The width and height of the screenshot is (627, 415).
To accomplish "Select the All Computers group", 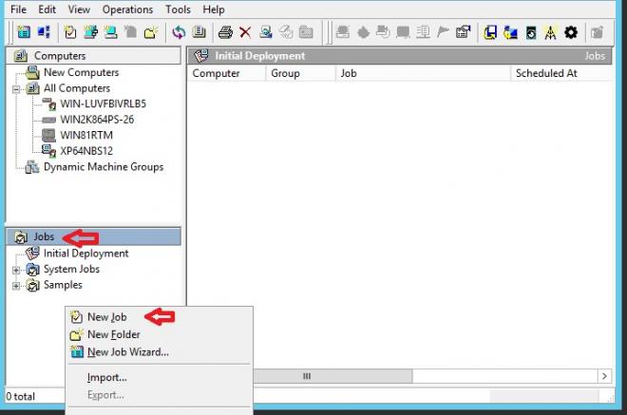I will pyautogui.click(x=77, y=88).
